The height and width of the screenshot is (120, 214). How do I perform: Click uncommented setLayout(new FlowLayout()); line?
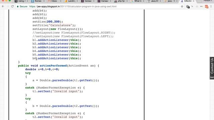[x=58, y=29]
